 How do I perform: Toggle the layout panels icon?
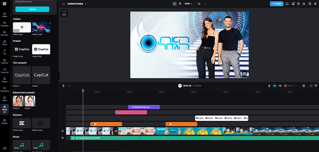[x=310, y=4]
